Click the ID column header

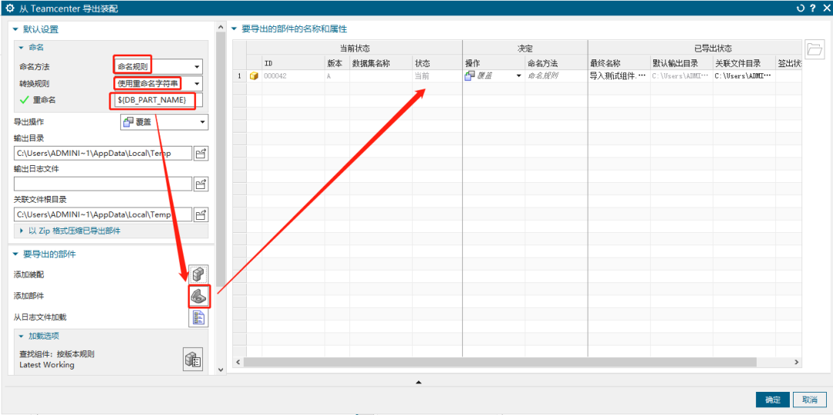294,64
